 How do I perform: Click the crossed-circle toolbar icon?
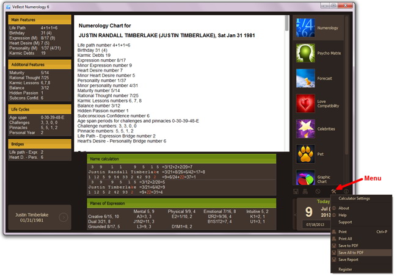[318, 191]
